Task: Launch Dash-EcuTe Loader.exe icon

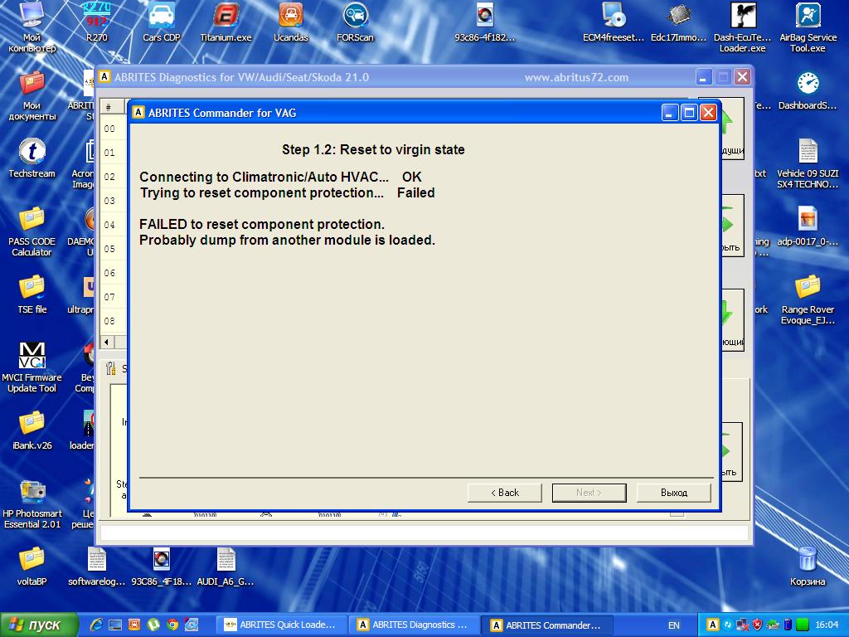Action: (742, 27)
